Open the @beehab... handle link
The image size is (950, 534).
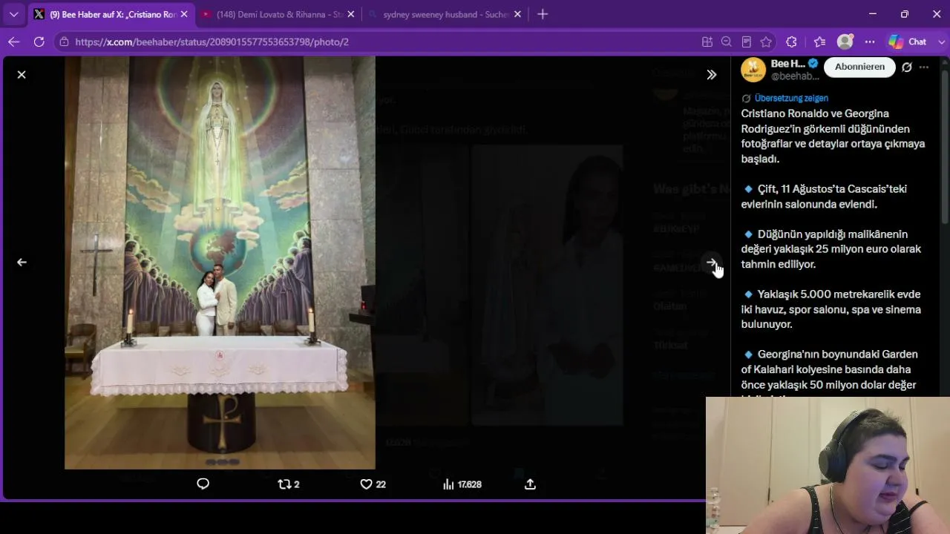tap(795, 76)
